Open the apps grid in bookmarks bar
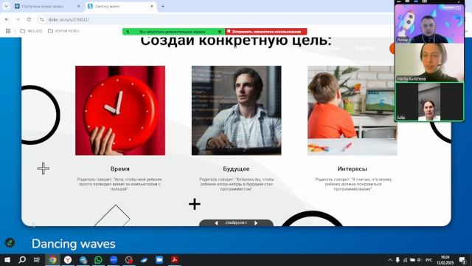The height and width of the screenshot is (266, 472). (8, 31)
